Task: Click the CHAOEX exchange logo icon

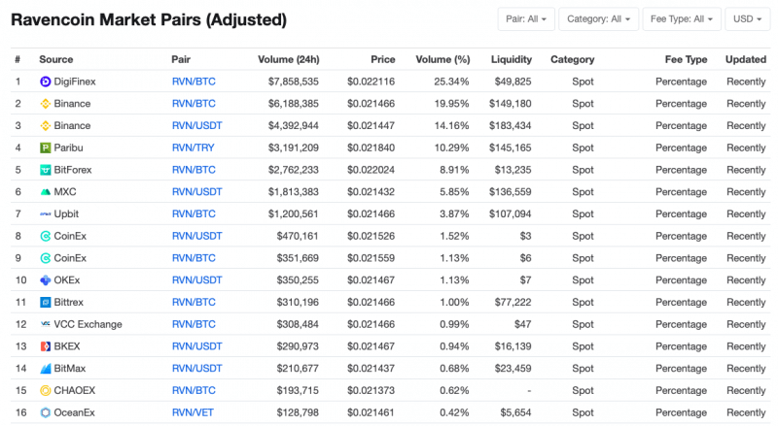Action: 46,390
